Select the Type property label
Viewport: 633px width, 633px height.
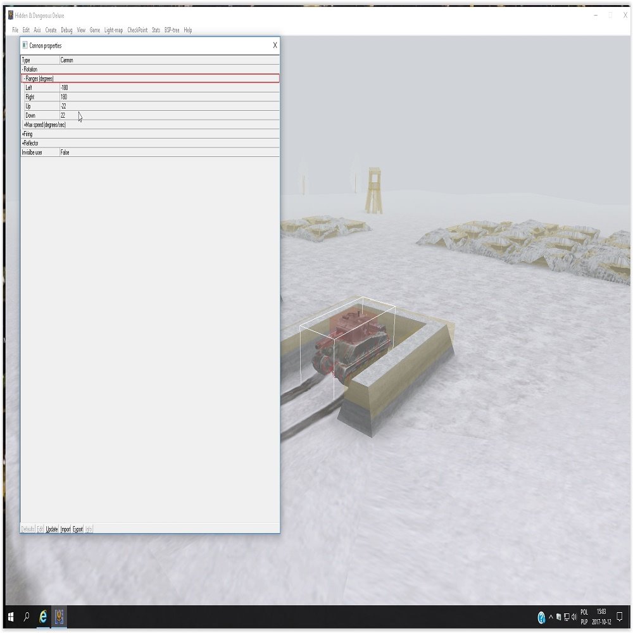coord(26,60)
